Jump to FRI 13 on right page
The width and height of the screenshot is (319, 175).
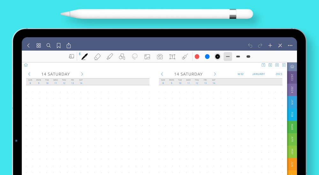pyautogui.click(x=205, y=81)
